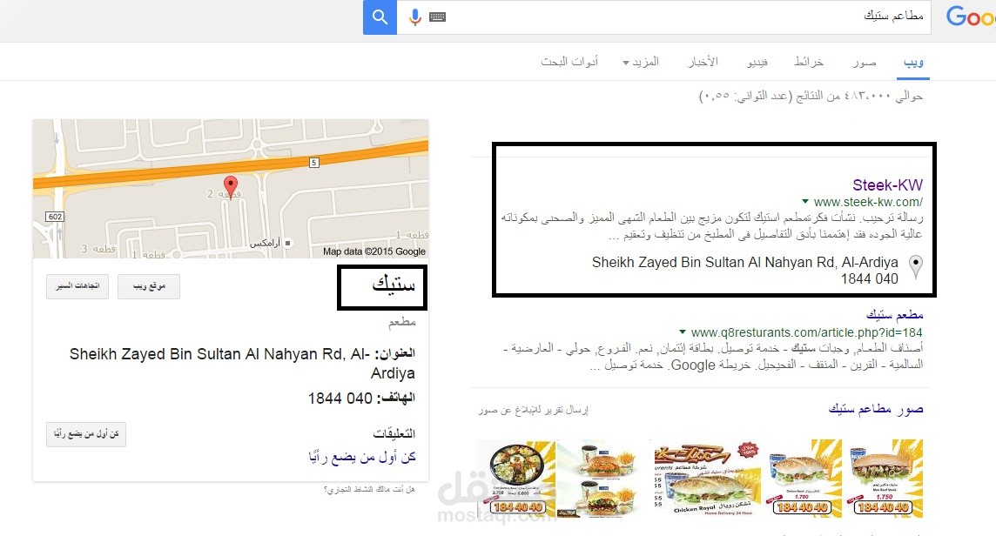The width and height of the screenshot is (996, 536).
Task: Activate the voice search microphone icon
Action: (414, 17)
